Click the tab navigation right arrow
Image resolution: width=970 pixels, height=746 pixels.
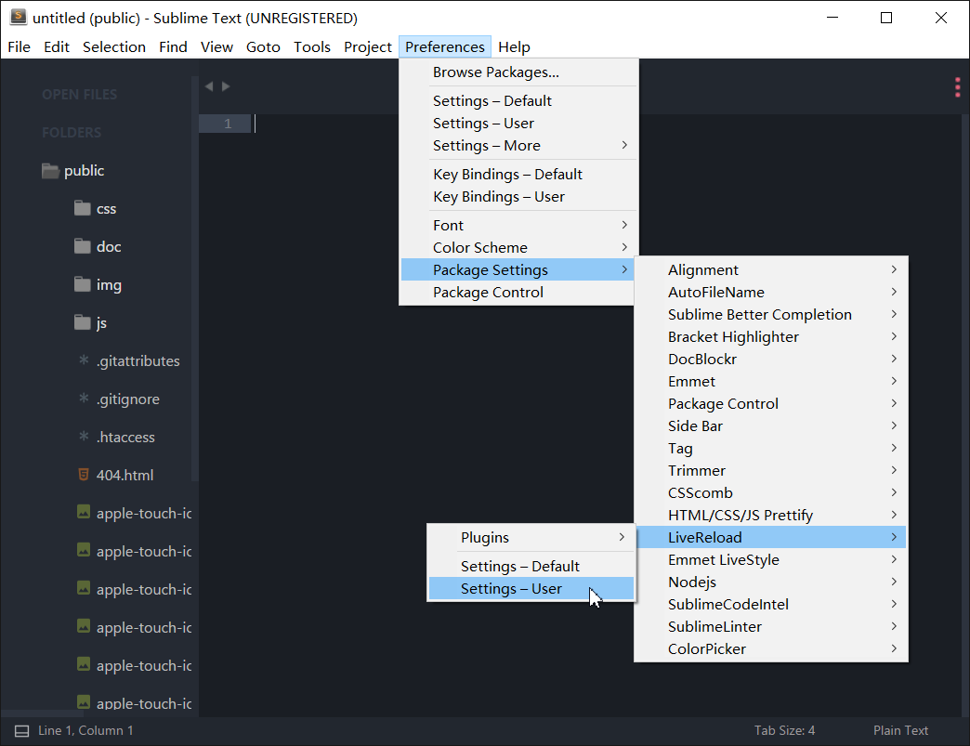pos(226,86)
